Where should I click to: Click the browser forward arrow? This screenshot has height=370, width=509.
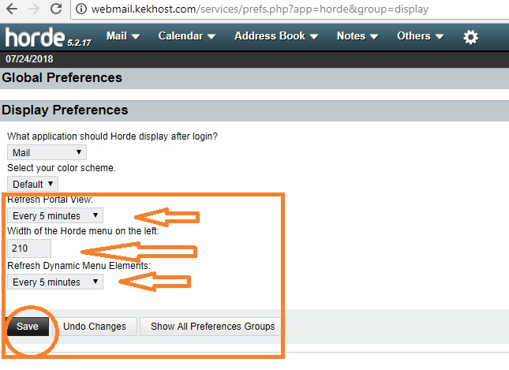33,10
